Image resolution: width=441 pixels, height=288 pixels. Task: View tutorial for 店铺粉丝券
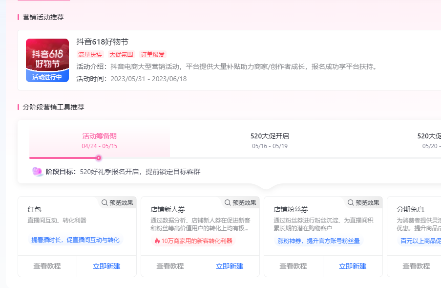[294, 266]
